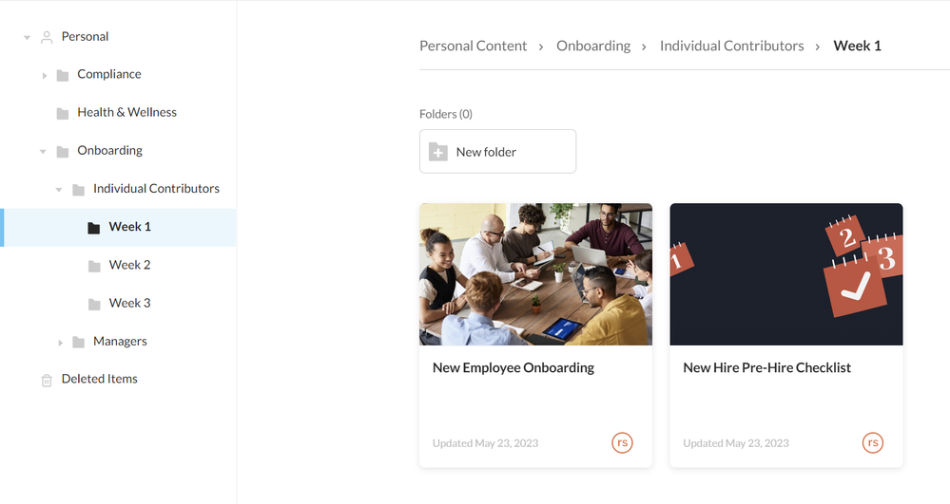950x504 pixels.
Task: Open the New Employee Onboarding thumbnail
Action: point(535,274)
